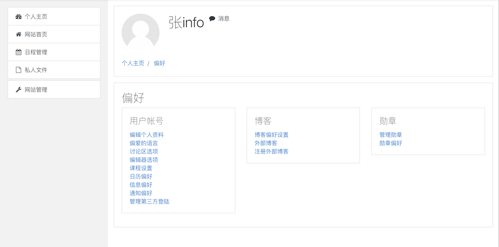Viewport: 499px width, 247px height.
Task: Click the speech bubble message icon
Action: point(212,19)
